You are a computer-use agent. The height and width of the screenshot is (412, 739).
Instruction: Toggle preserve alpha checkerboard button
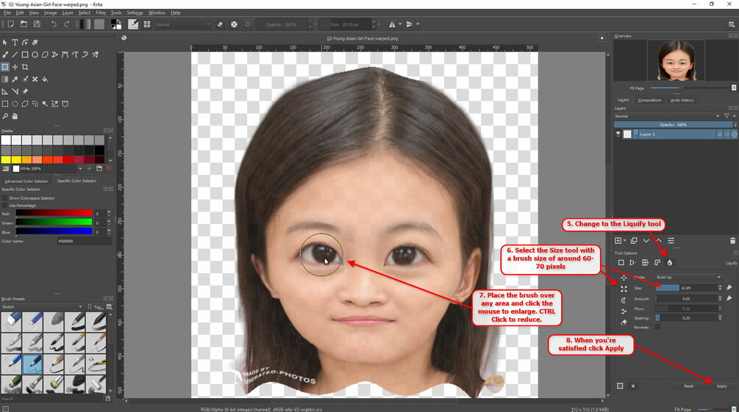pos(234,24)
